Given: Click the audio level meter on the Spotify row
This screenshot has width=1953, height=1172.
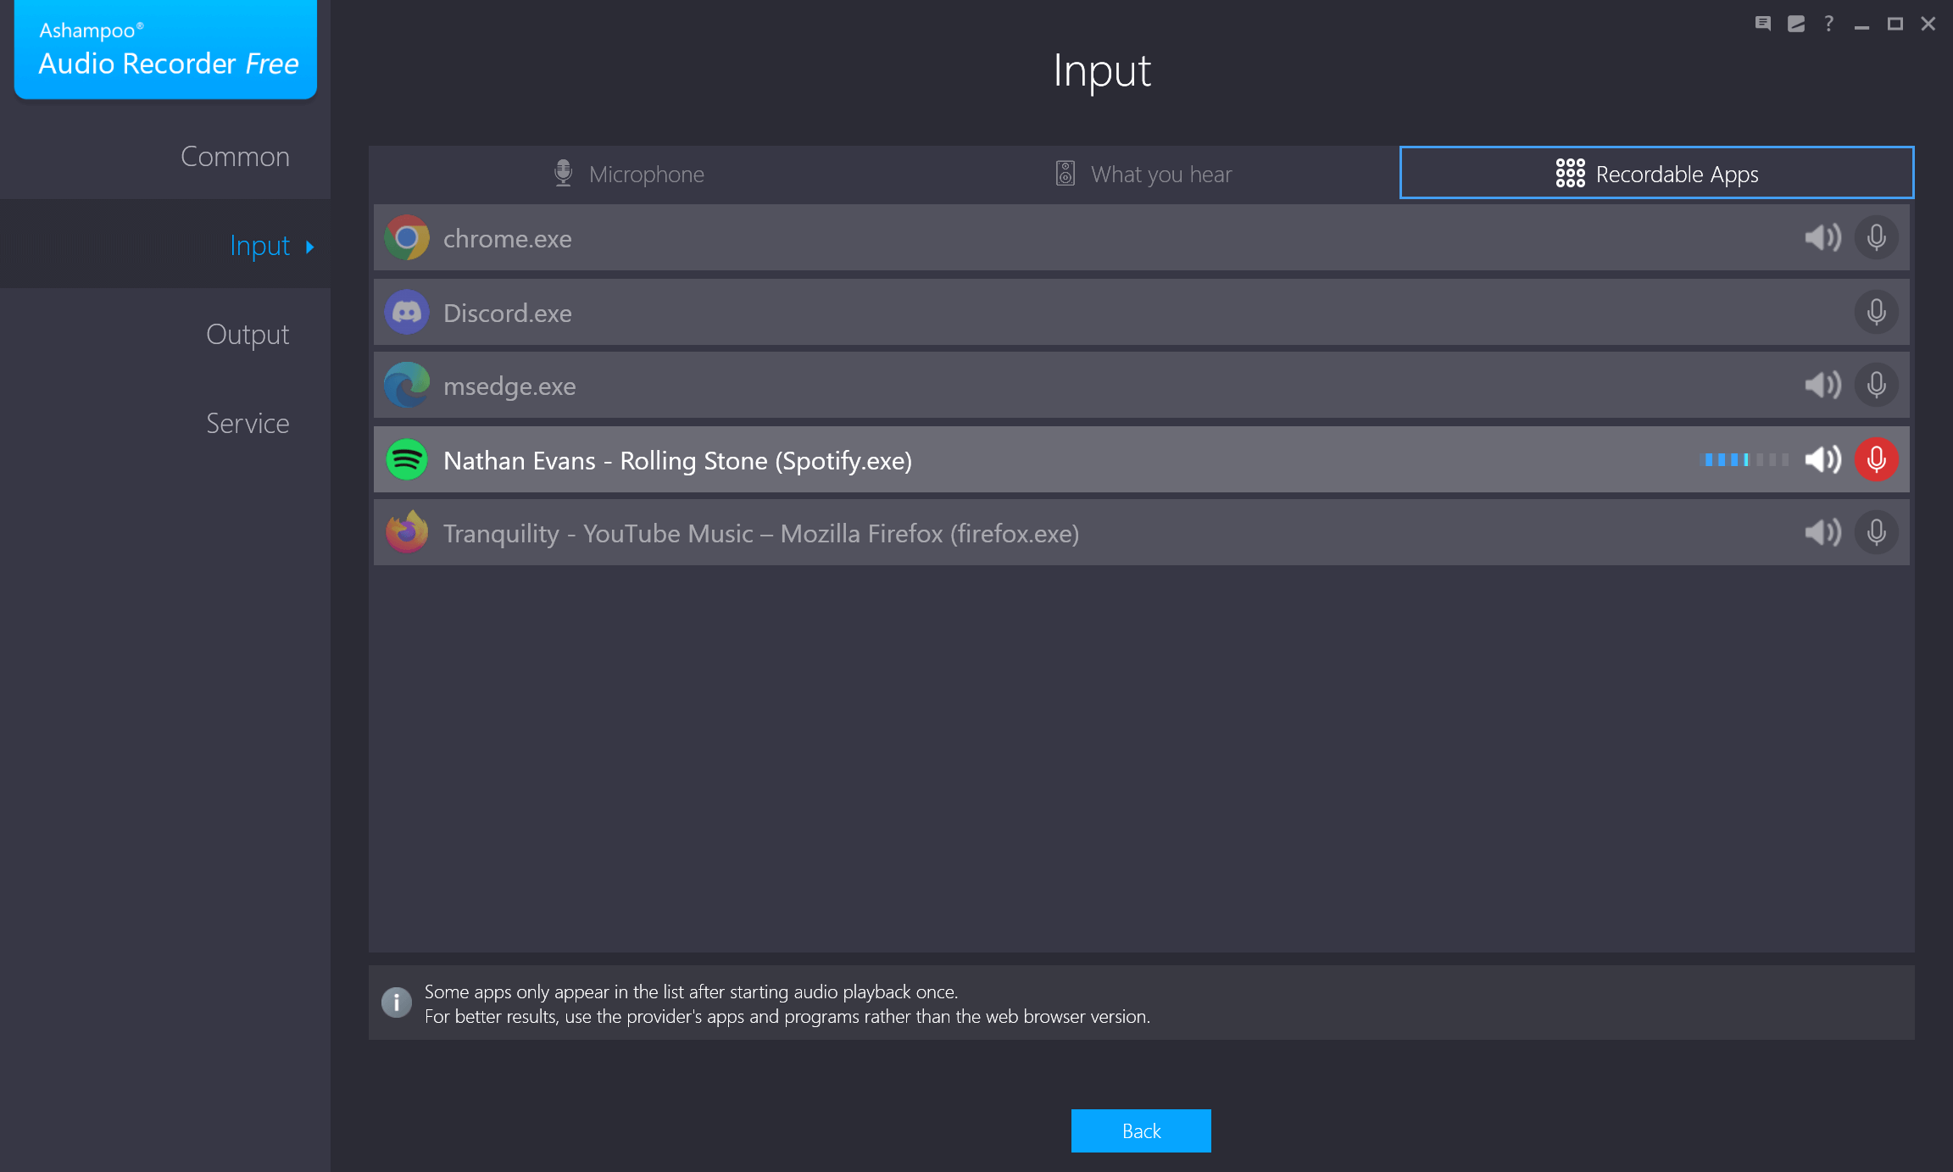Looking at the screenshot, I should click(x=1744, y=459).
